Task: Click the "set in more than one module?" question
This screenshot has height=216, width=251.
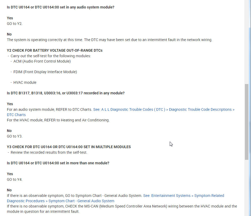Action: click(x=58, y=163)
